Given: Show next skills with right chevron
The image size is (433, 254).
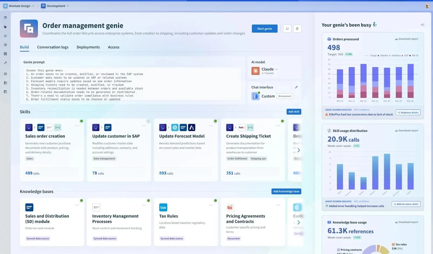Looking at the screenshot, I should pyautogui.click(x=298, y=150).
